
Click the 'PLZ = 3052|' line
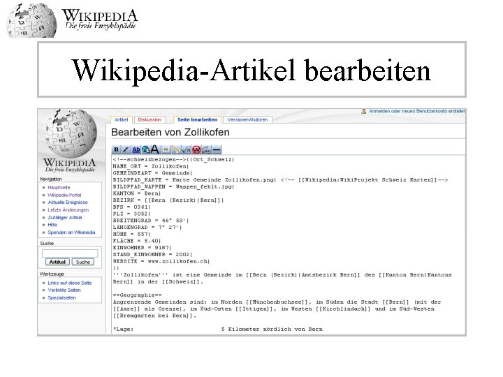[x=131, y=214]
